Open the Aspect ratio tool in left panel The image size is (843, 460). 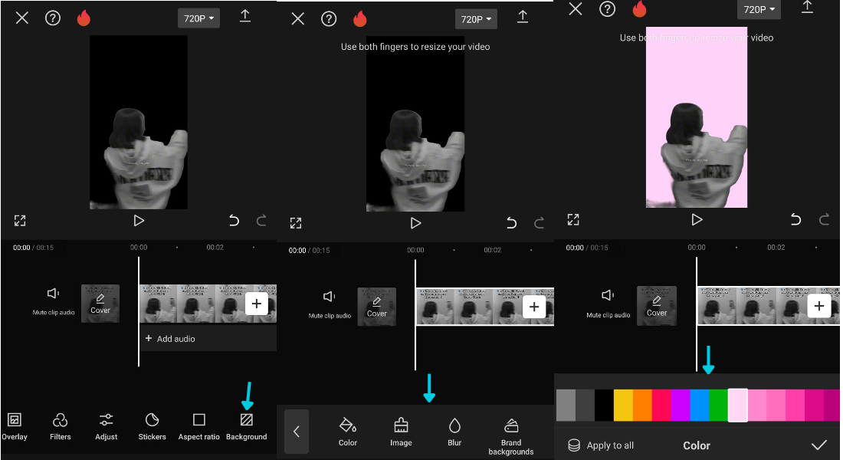point(199,426)
